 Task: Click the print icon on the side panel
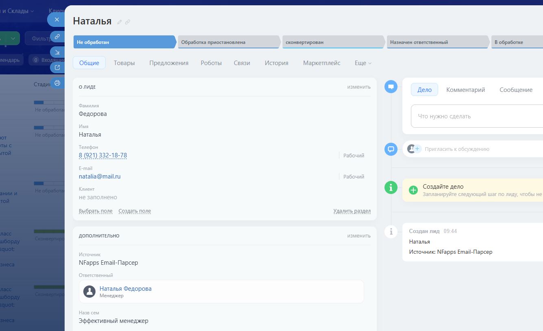(57, 83)
